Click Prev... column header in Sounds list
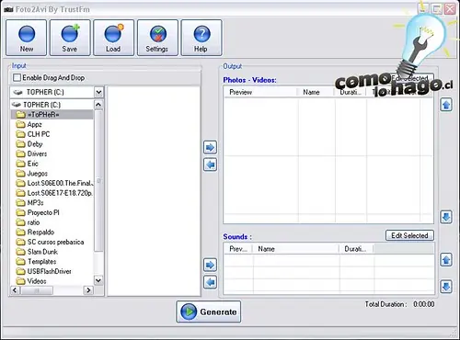The width and height of the screenshot is (460, 340). (238, 249)
